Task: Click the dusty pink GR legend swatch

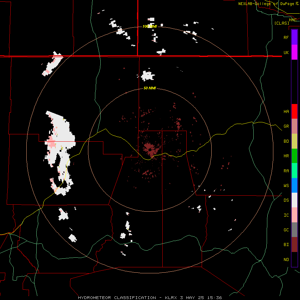Action: (x=294, y=126)
